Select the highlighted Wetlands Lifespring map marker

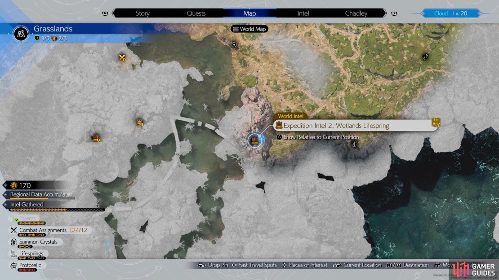(x=254, y=140)
